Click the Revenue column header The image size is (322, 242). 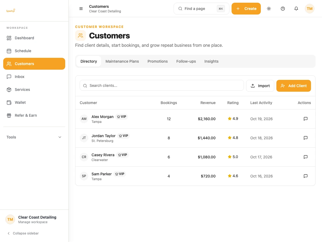(x=208, y=103)
